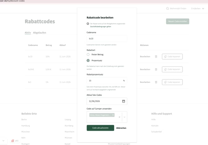
Task: Edit the bc10 discount code
Action: [x=145, y=57]
